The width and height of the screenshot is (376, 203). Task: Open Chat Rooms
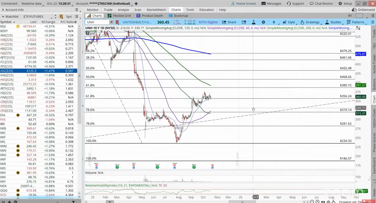coord(321,3)
